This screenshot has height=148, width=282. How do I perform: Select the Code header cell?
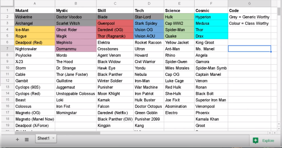tap(249, 10)
